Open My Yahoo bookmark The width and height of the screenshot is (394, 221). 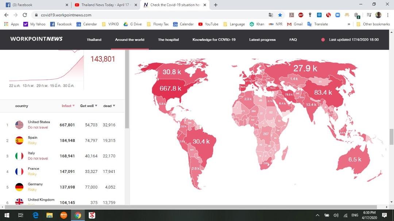(34, 24)
